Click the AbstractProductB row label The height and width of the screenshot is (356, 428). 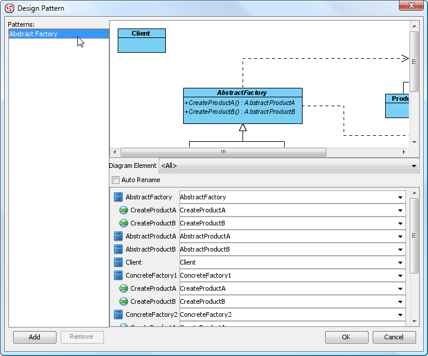pos(150,249)
